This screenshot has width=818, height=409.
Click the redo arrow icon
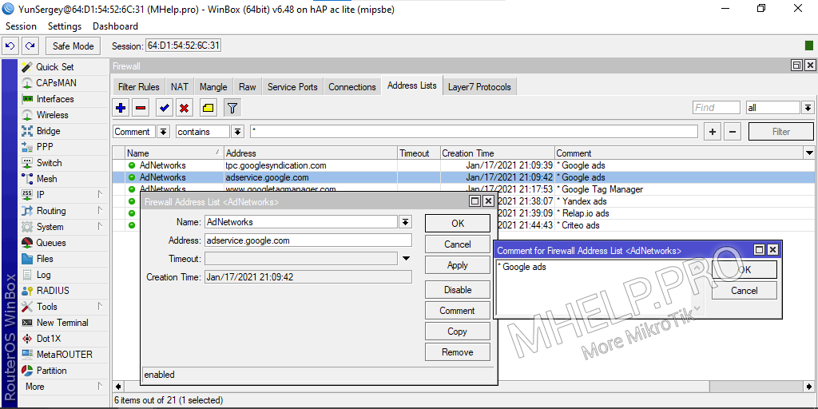point(30,46)
